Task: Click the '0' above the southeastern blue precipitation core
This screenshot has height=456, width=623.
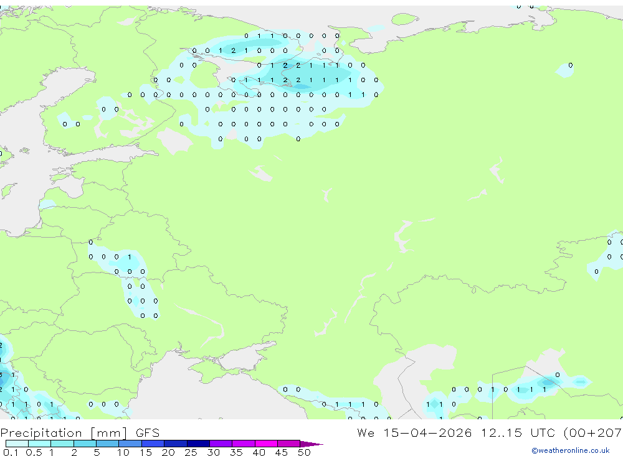Action: click(x=558, y=375)
